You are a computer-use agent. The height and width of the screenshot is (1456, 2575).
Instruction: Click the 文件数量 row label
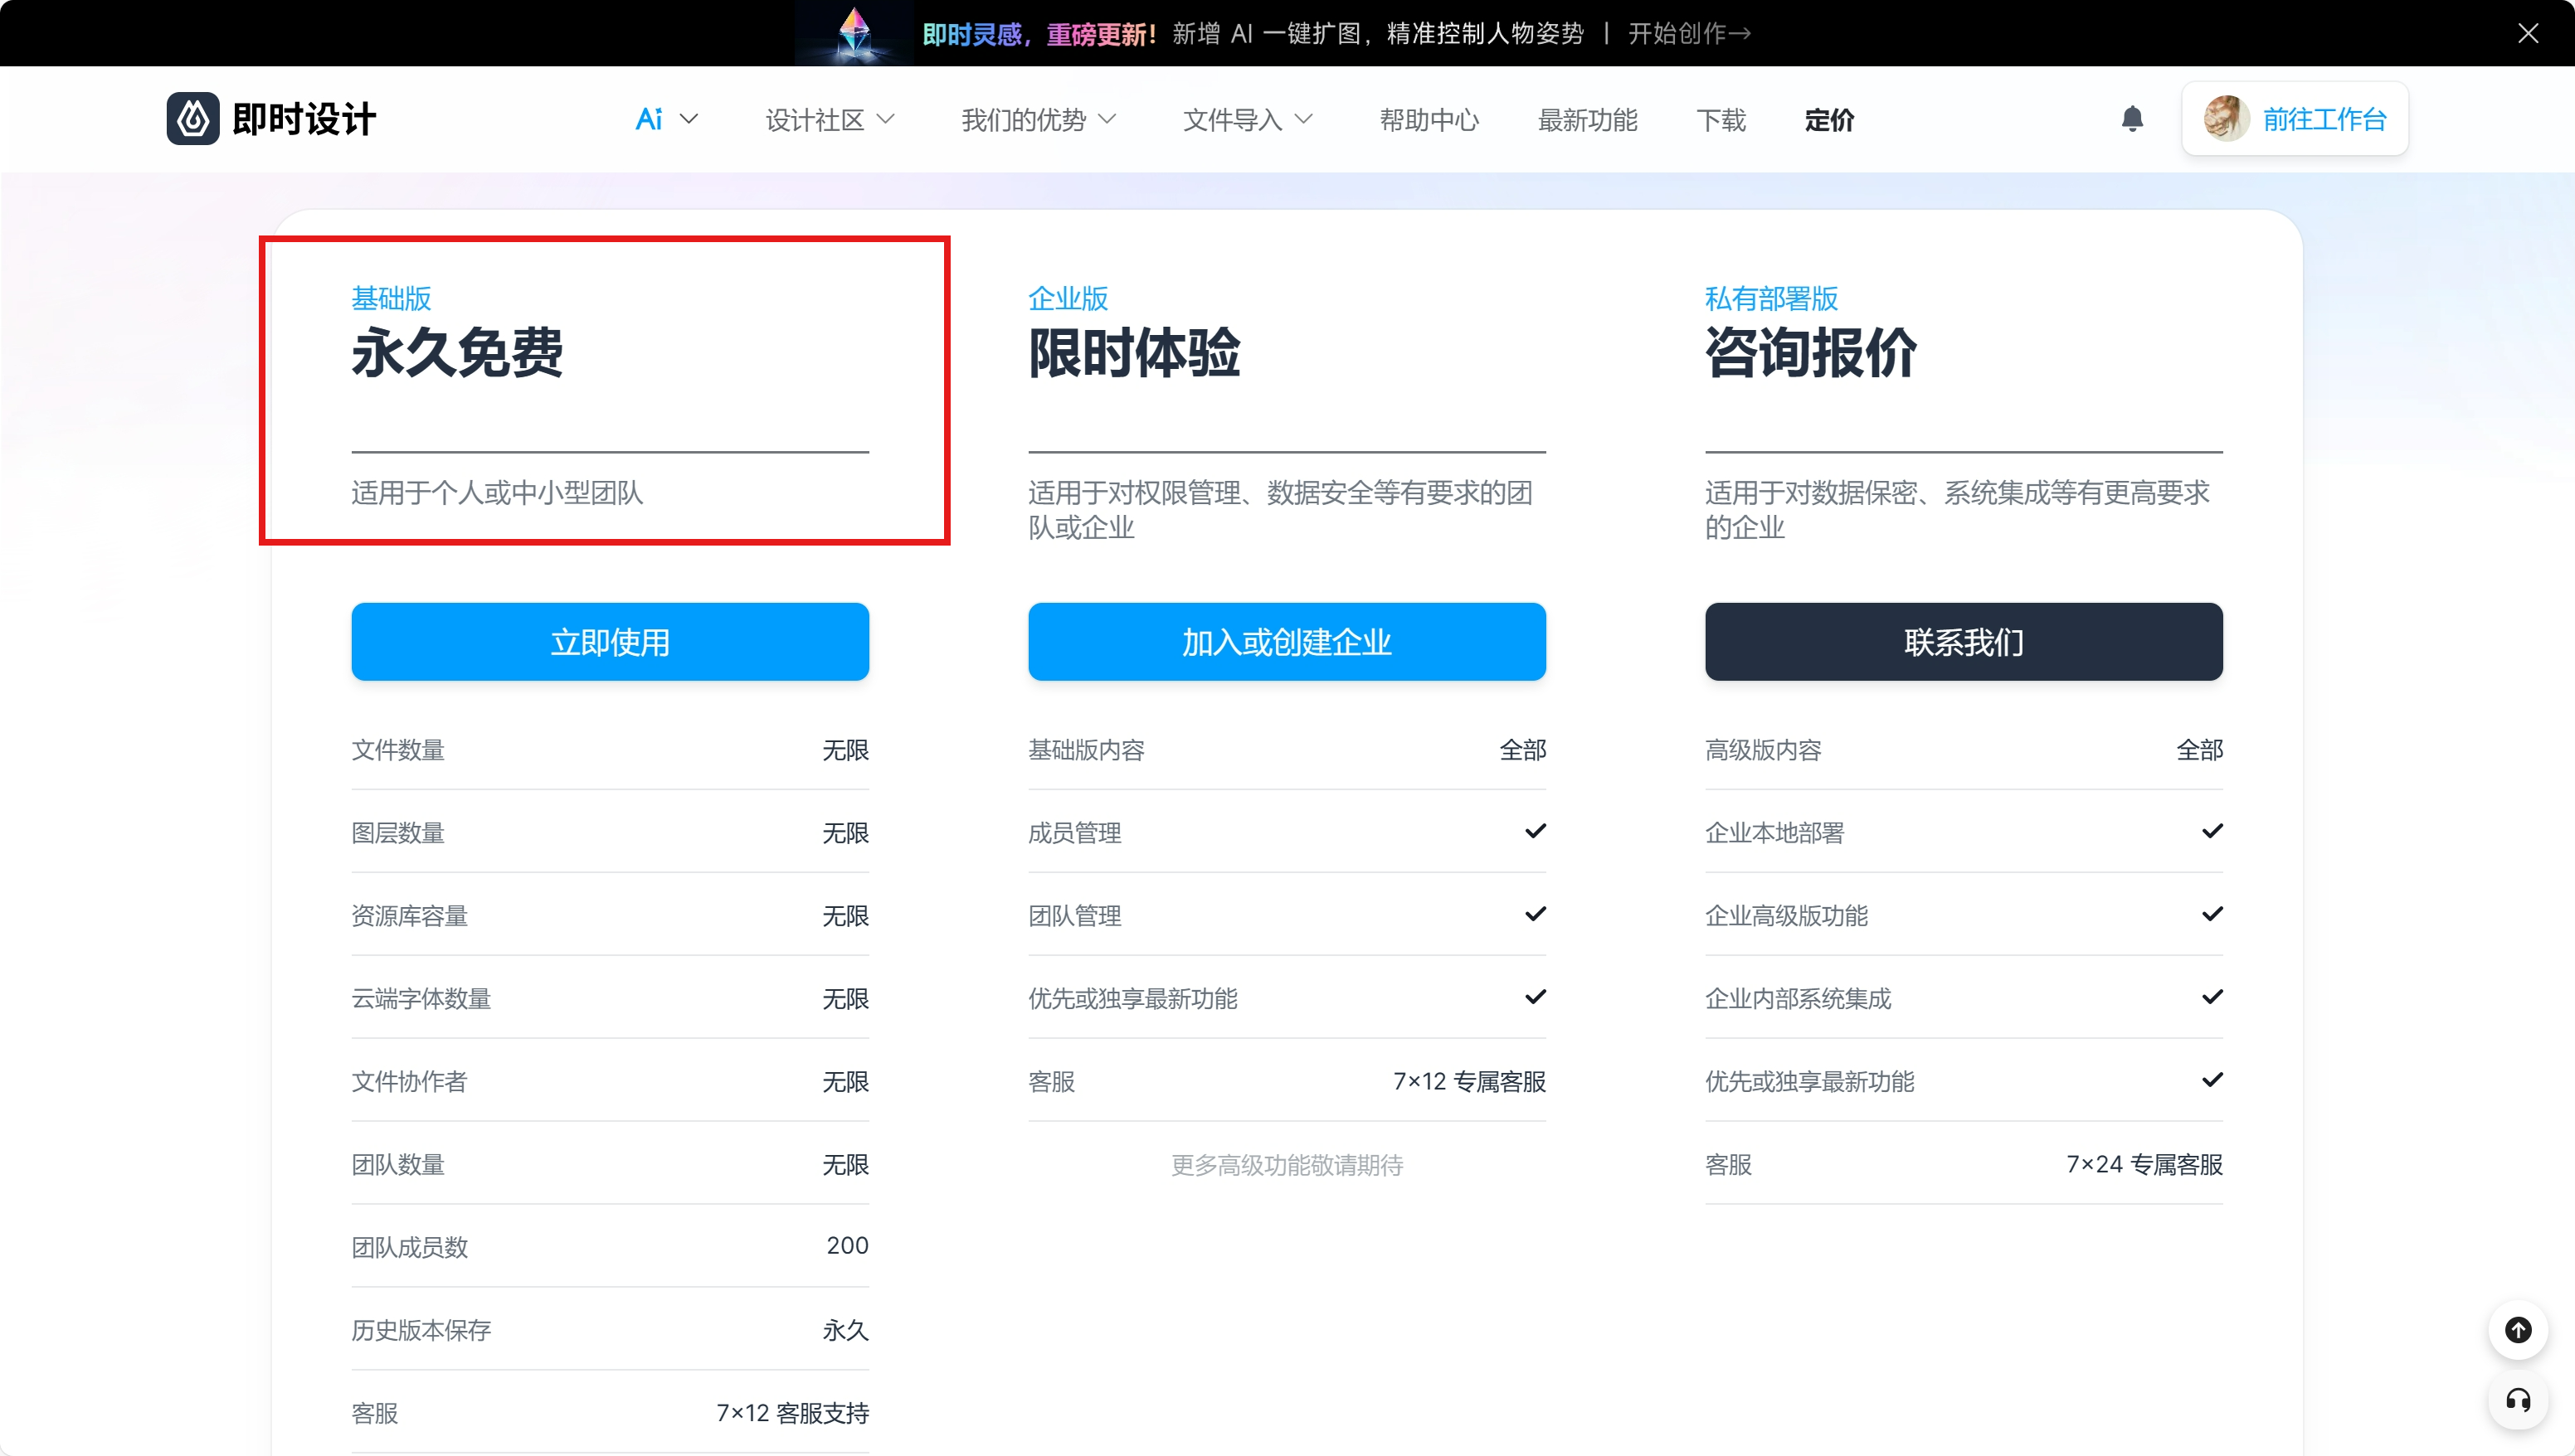coord(398,750)
